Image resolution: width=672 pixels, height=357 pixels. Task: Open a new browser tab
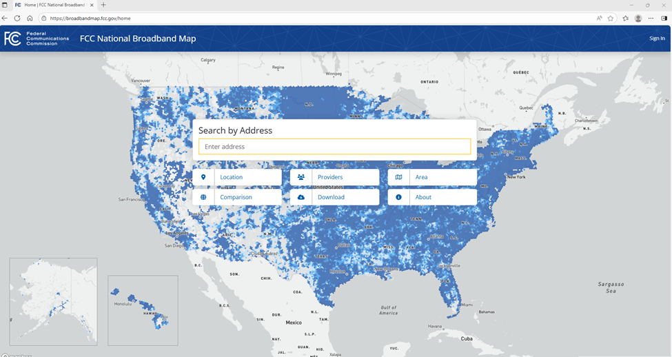point(103,5)
